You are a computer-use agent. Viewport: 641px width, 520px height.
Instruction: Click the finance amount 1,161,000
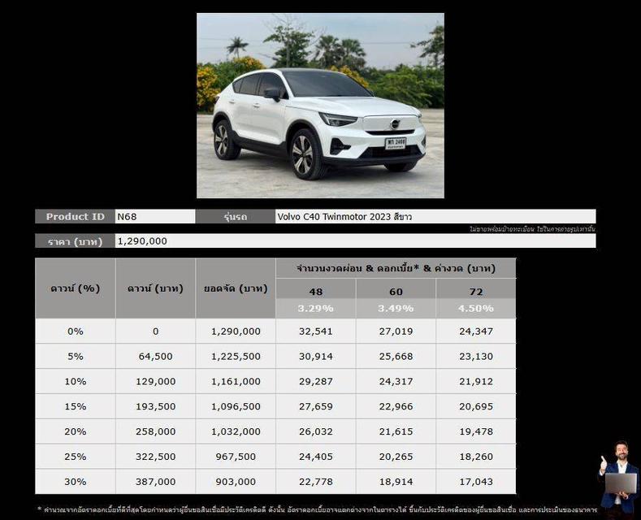click(x=236, y=381)
